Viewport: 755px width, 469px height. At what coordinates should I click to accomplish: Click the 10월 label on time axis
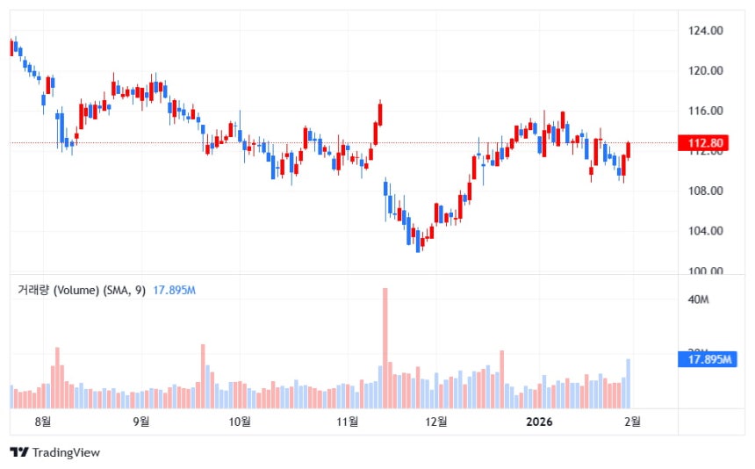(x=240, y=422)
